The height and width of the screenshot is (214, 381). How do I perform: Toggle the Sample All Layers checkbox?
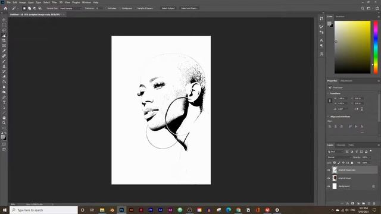tap(136, 8)
